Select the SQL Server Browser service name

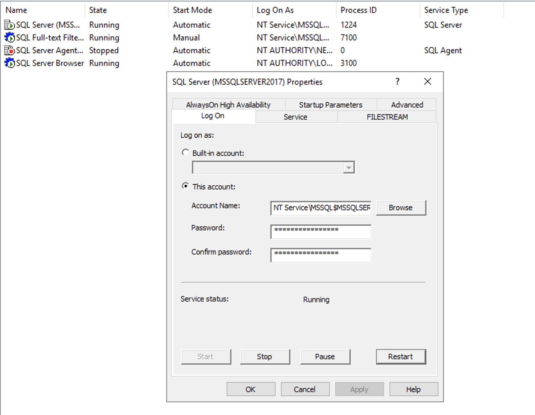[x=50, y=63]
